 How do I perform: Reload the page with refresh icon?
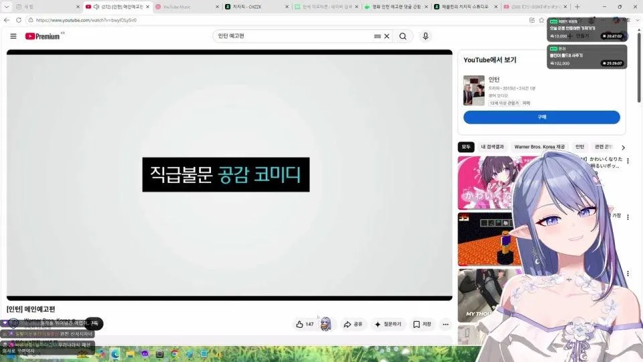[x=19, y=19]
